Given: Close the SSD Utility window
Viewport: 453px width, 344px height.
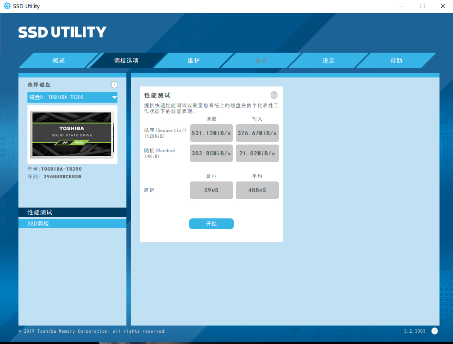Looking at the screenshot, I should pyautogui.click(x=443, y=6).
